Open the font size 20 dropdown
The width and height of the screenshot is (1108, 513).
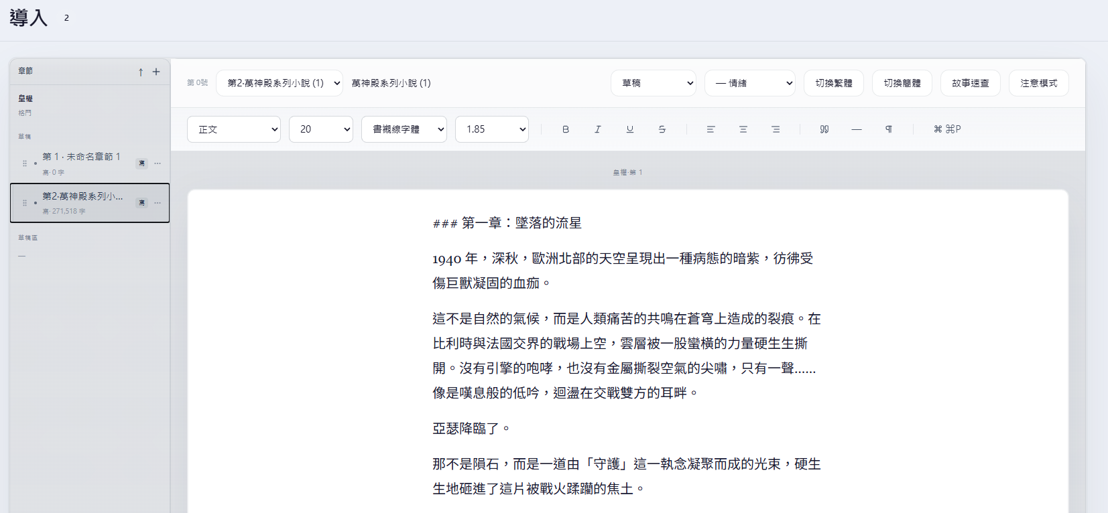coord(321,129)
